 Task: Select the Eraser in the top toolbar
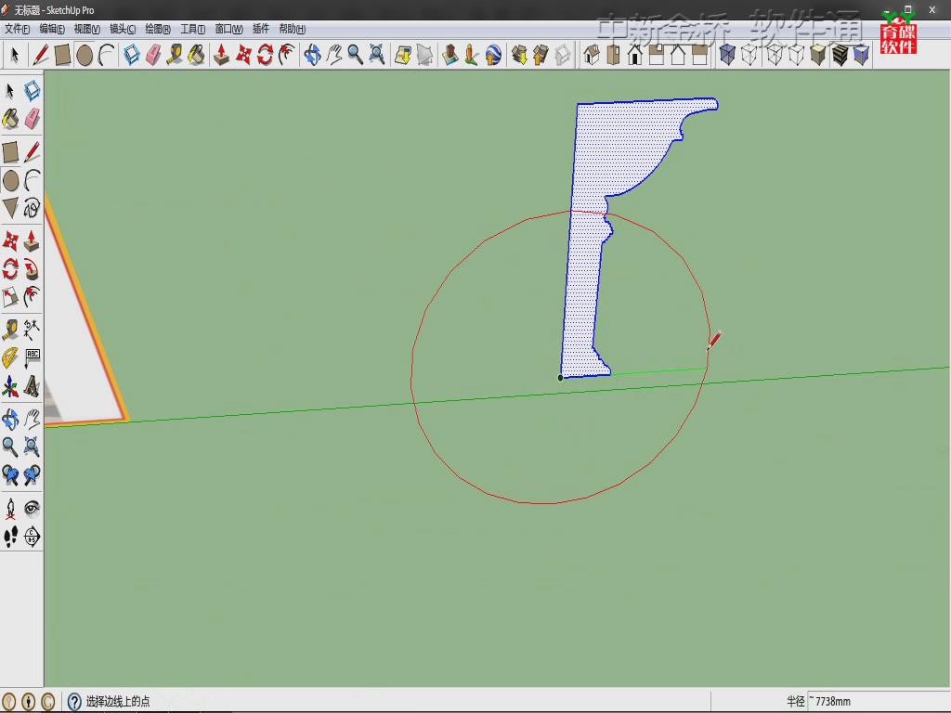(x=153, y=55)
